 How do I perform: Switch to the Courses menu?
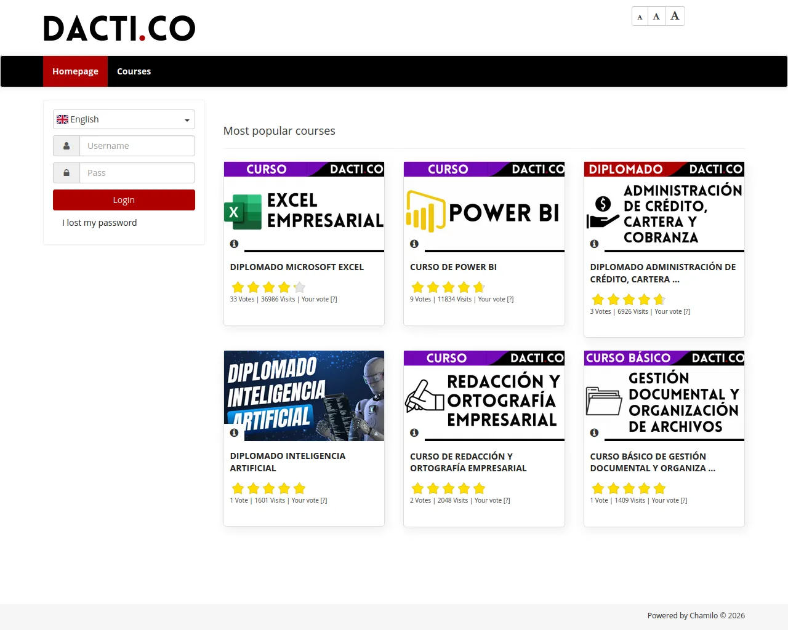pyautogui.click(x=134, y=71)
